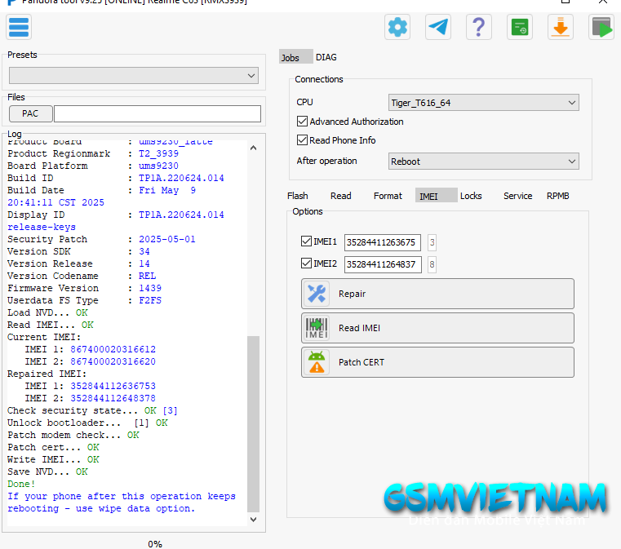621x549 pixels.
Task: Click log line 'Patch modem check... OK'
Action: [73, 435]
